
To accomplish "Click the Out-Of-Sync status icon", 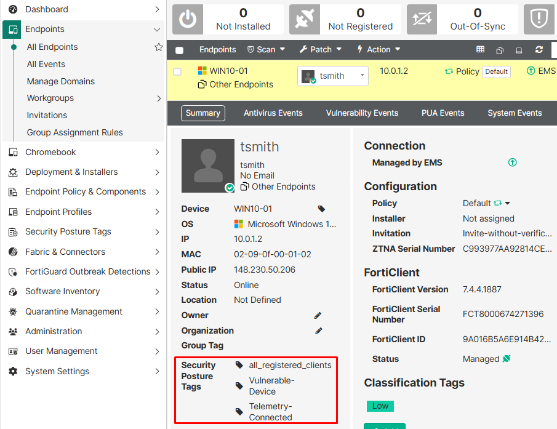I will click(x=421, y=19).
